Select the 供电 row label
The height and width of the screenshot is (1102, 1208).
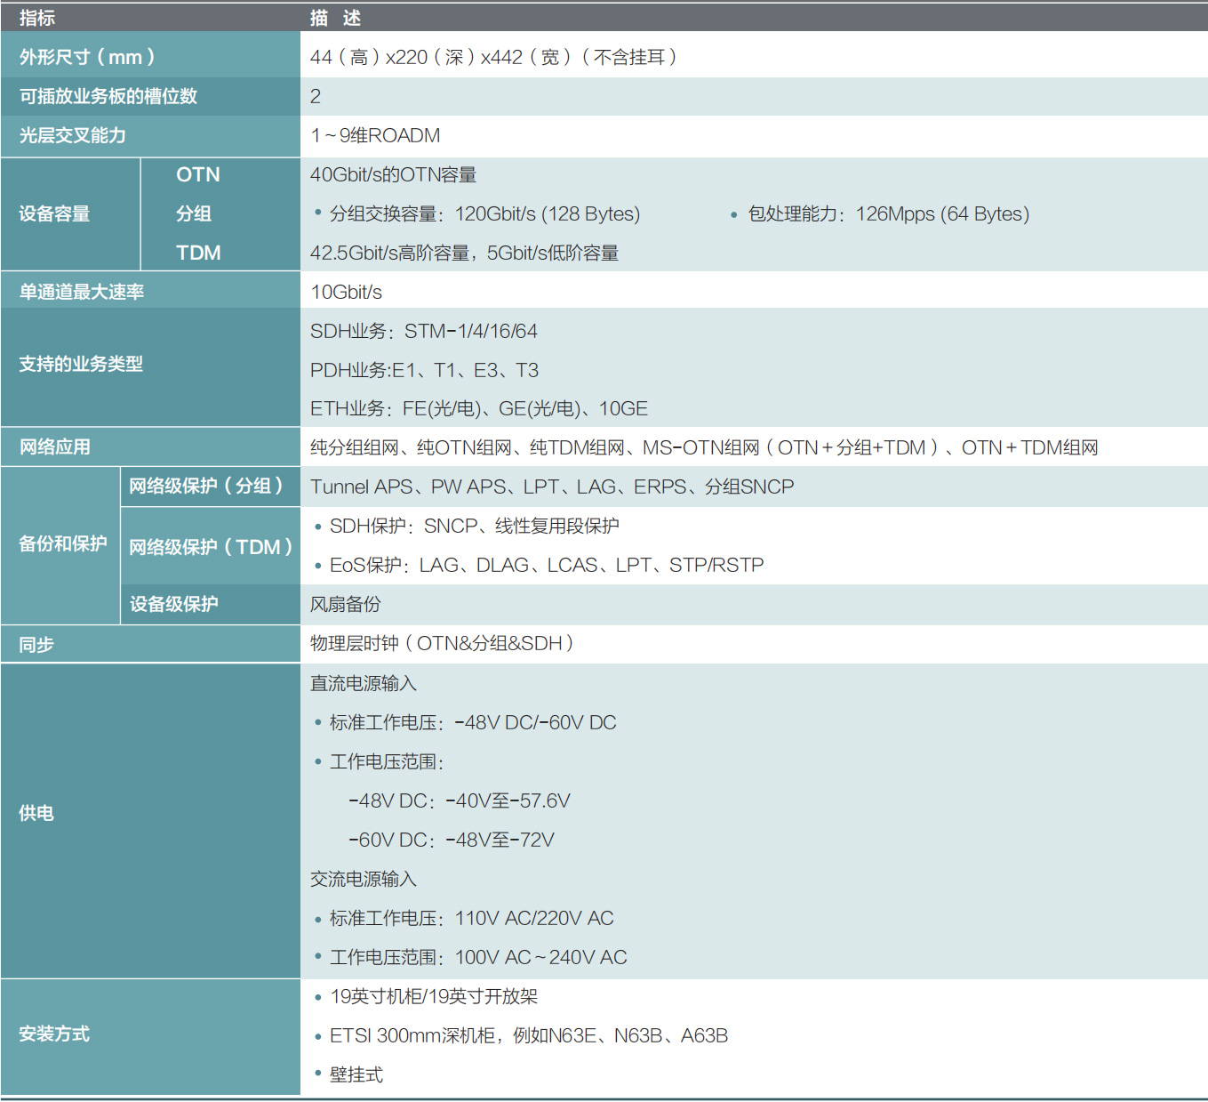[36, 813]
